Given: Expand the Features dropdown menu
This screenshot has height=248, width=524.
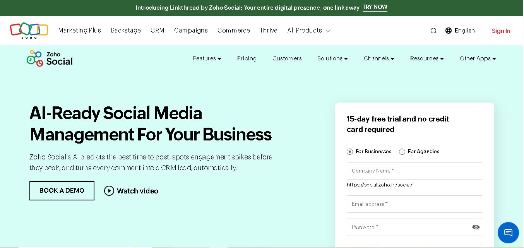Looking at the screenshot, I should [207, 58].
